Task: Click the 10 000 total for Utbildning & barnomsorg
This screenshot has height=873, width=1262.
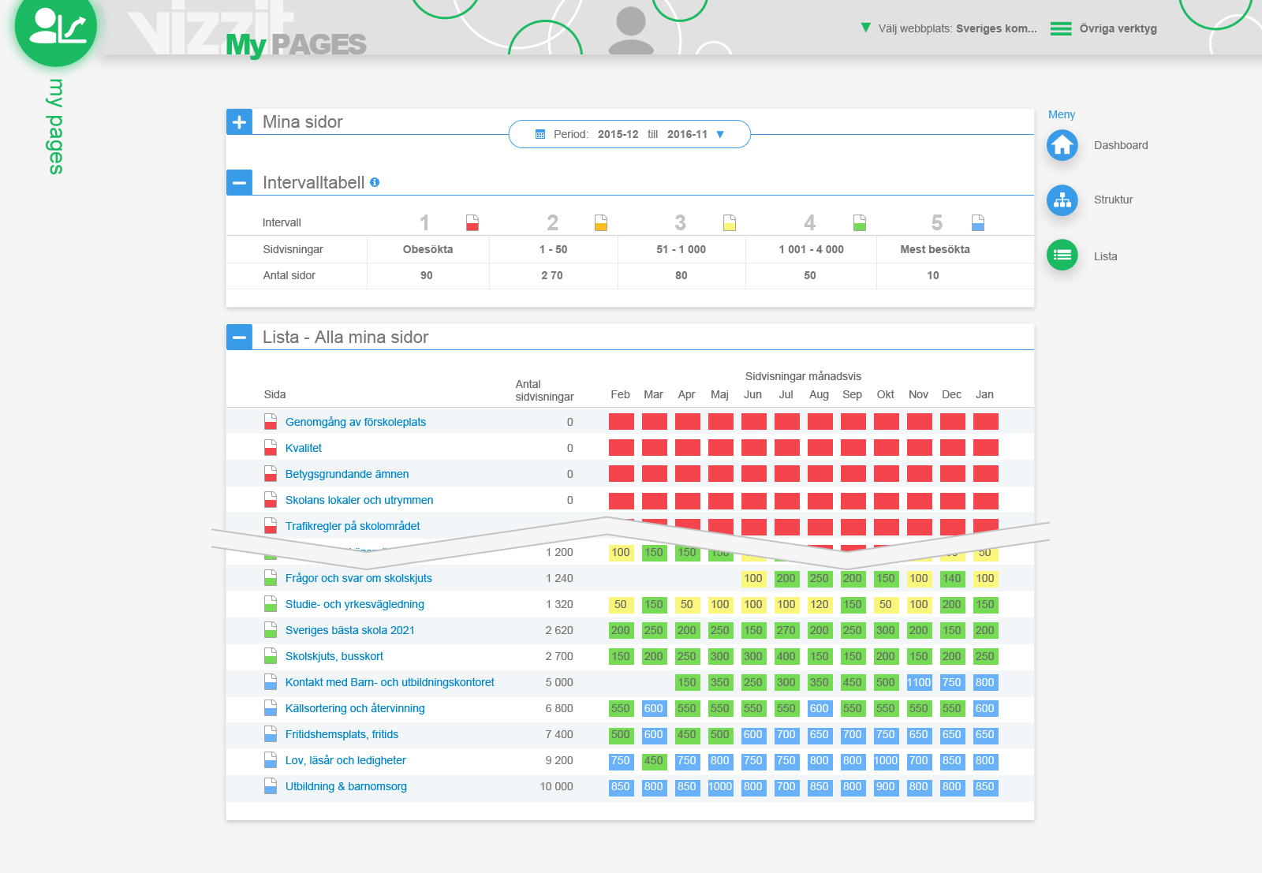Action: (x=556, y=786)
